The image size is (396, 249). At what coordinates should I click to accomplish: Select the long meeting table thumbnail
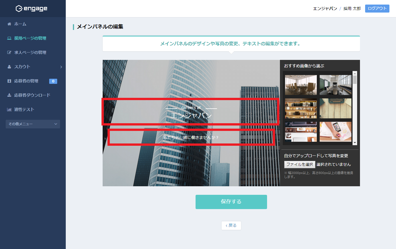pyautogui.click(x=335, y=85)
